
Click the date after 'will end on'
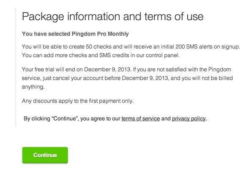tap(108, 70)
